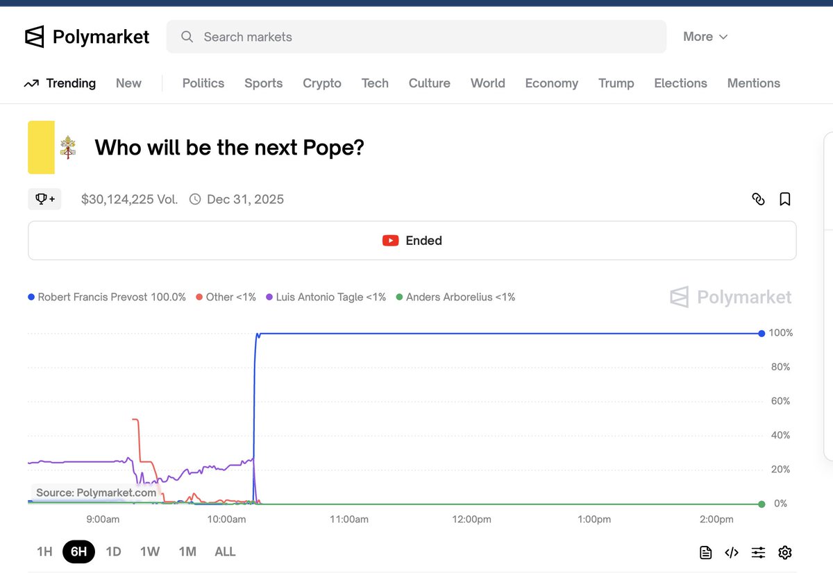
Task: Go to Tech category
Action: point(375,83)
